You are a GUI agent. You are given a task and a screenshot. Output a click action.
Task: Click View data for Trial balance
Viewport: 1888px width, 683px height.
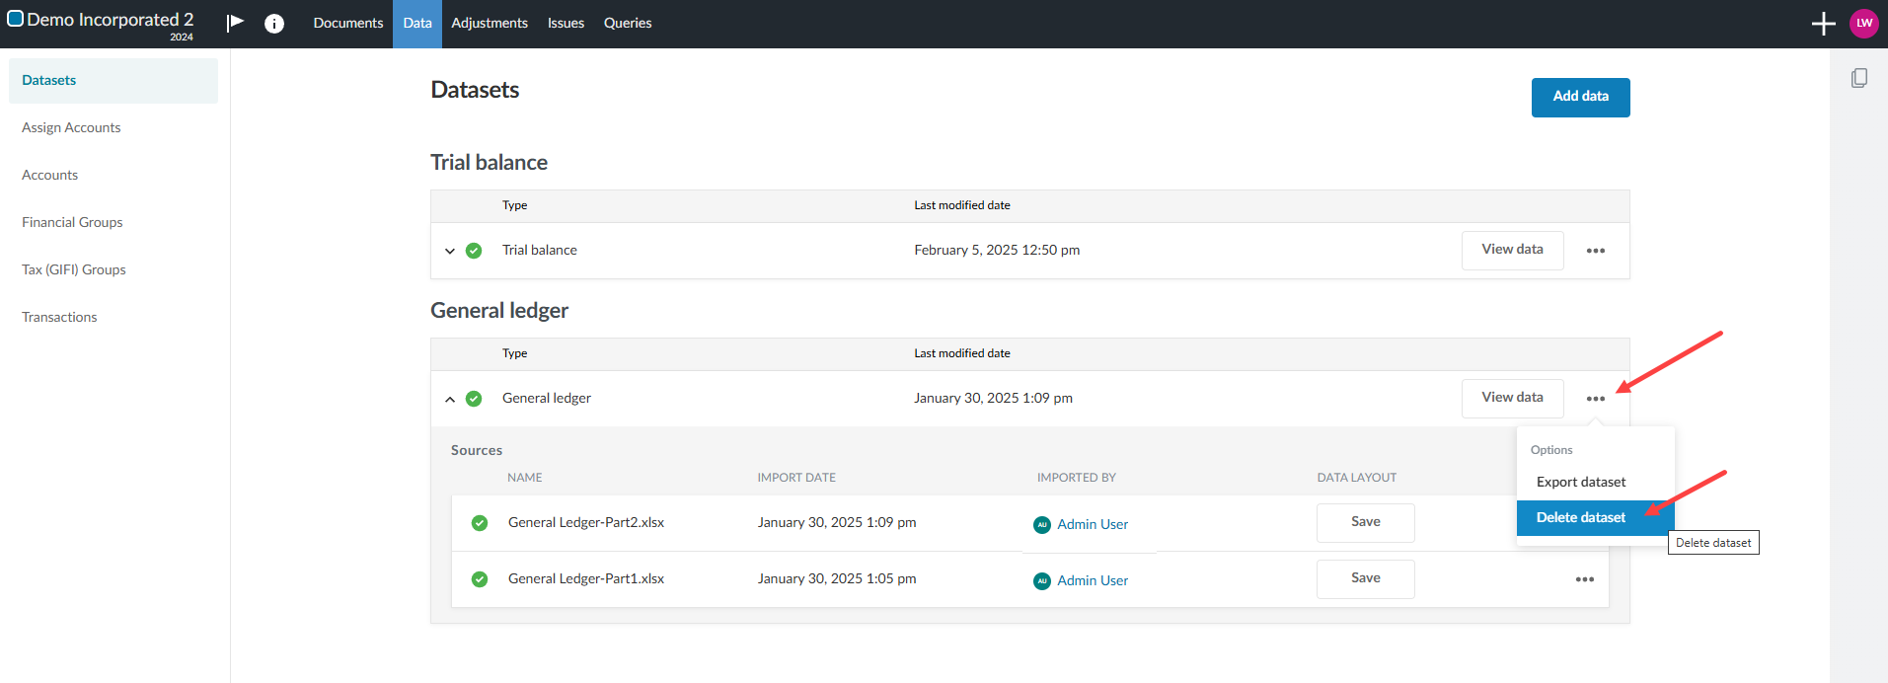click(1511, 250)
